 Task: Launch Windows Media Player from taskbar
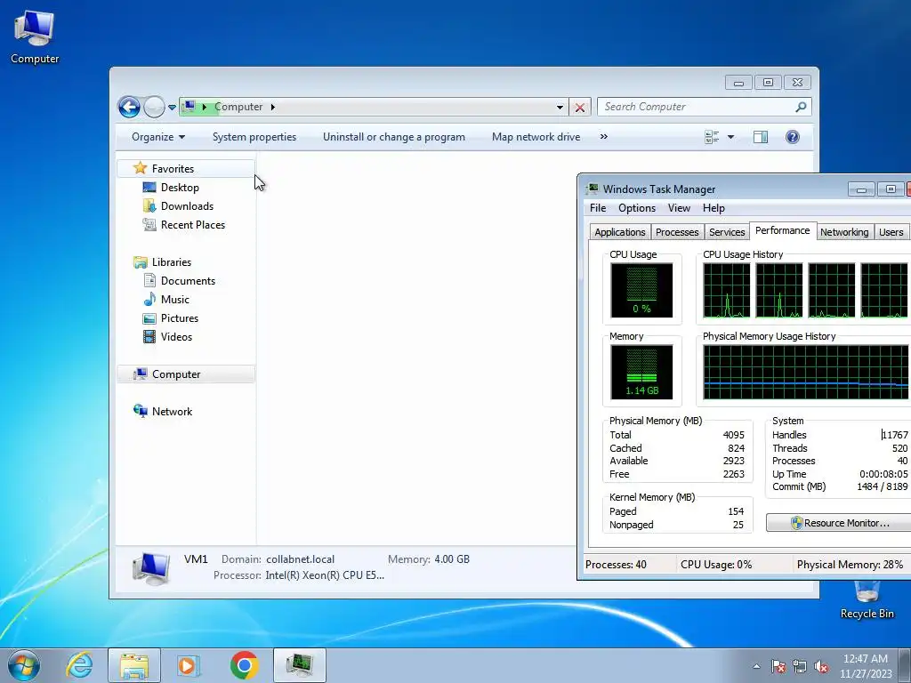[189, 665]
